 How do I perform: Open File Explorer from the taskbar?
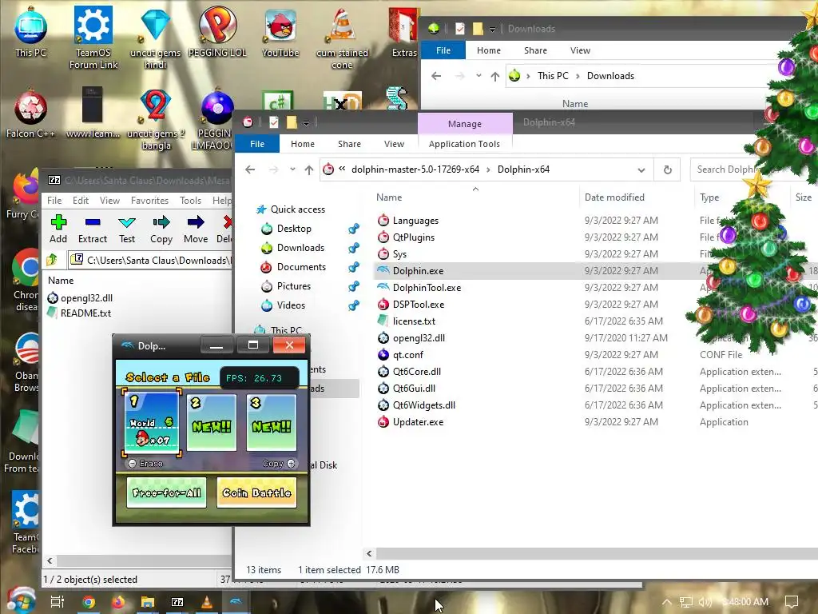pos(148,602)
